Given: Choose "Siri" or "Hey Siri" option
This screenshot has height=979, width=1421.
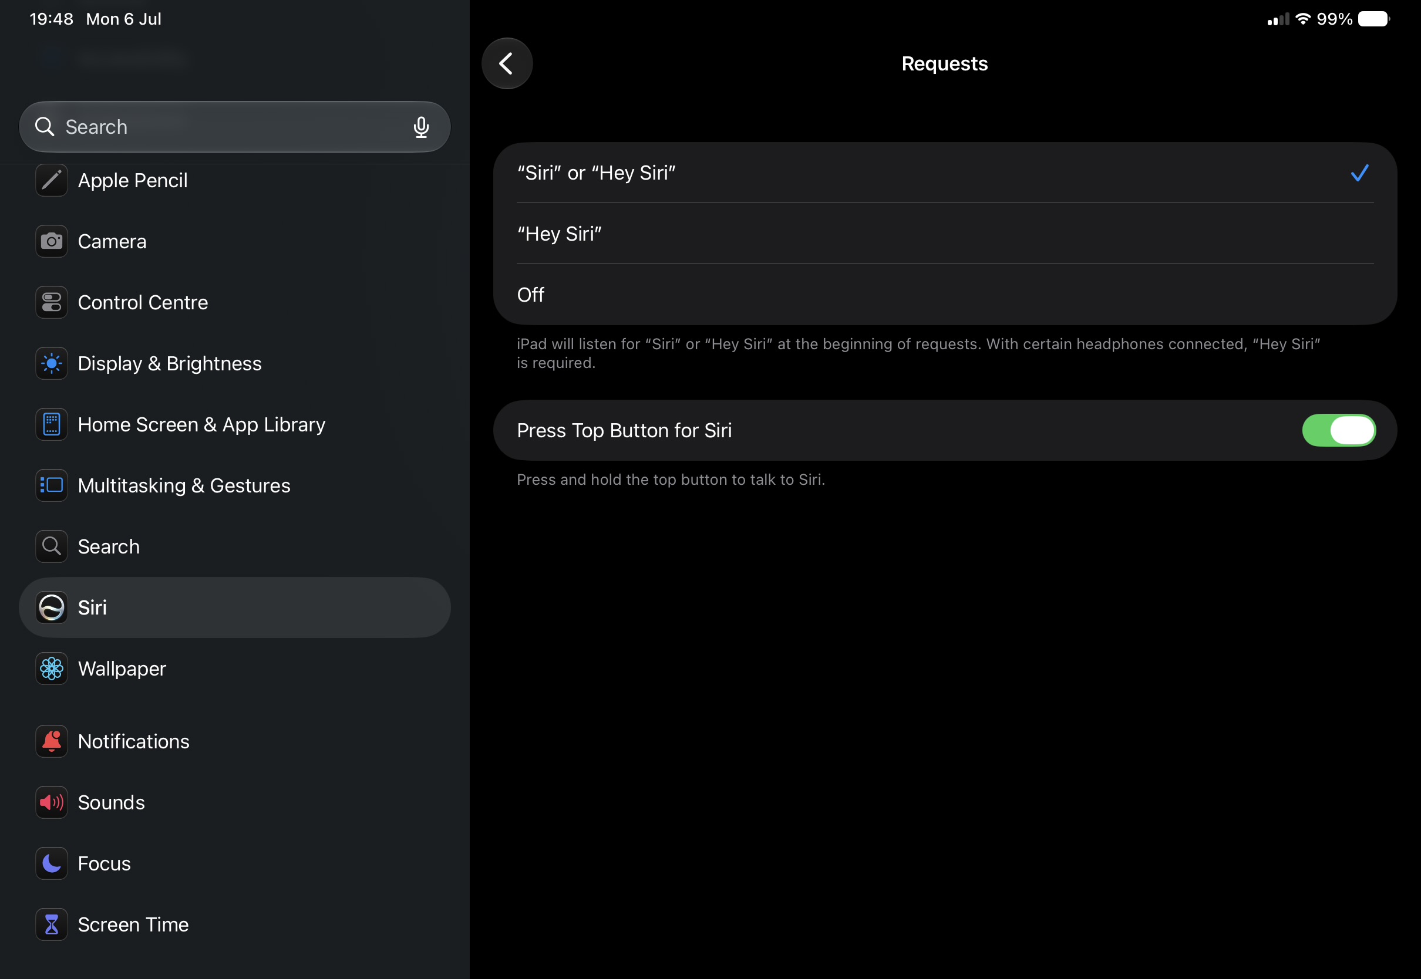Looking at the screenshot, I should pos(945,173).
